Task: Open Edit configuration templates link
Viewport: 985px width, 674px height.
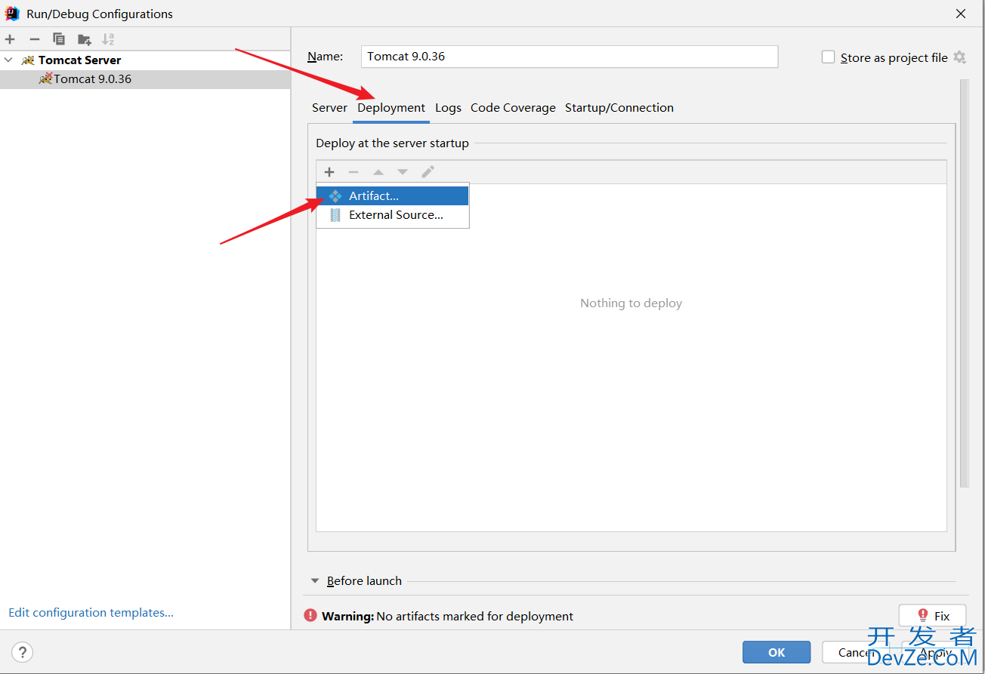Action: tap(91, 613)
